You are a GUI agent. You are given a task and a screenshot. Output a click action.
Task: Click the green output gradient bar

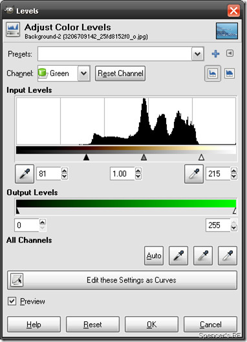126,203
